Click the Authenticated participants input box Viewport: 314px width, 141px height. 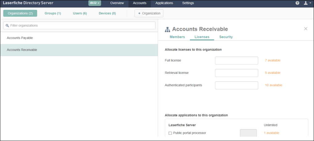[236, 85]
